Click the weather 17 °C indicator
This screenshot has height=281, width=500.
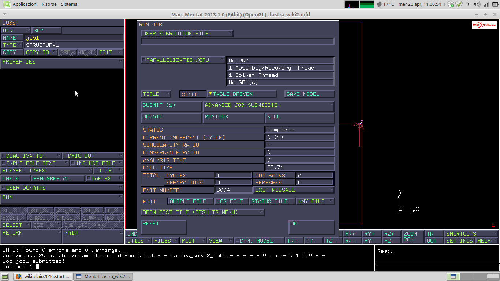point(385,4)
